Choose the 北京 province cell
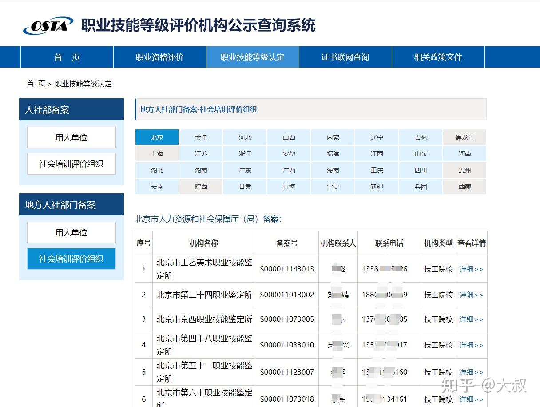The image size is (540, 407). tap(157, 137)
